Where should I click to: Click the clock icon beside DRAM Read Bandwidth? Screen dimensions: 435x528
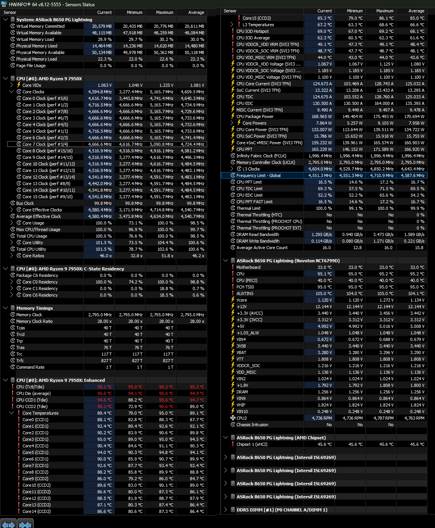point(233,234)
